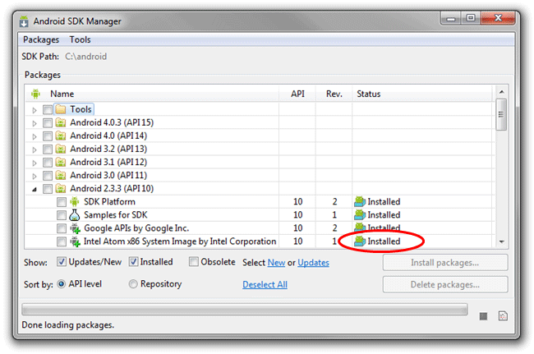Click the Install packages button
The width and height of the screenshot is (534, 354).
tap(445, 263)
